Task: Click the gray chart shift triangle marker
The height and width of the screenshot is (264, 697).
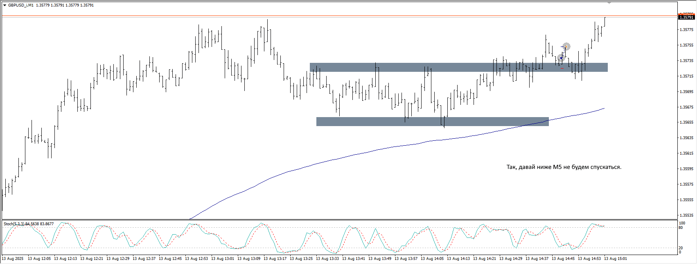Action: [609, 3]
